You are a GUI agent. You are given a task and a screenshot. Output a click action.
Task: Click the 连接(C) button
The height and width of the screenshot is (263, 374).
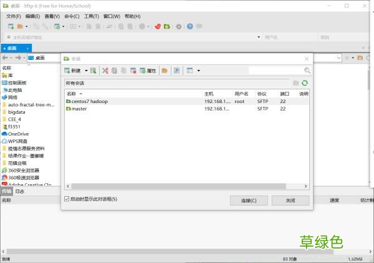coord(249,201)
